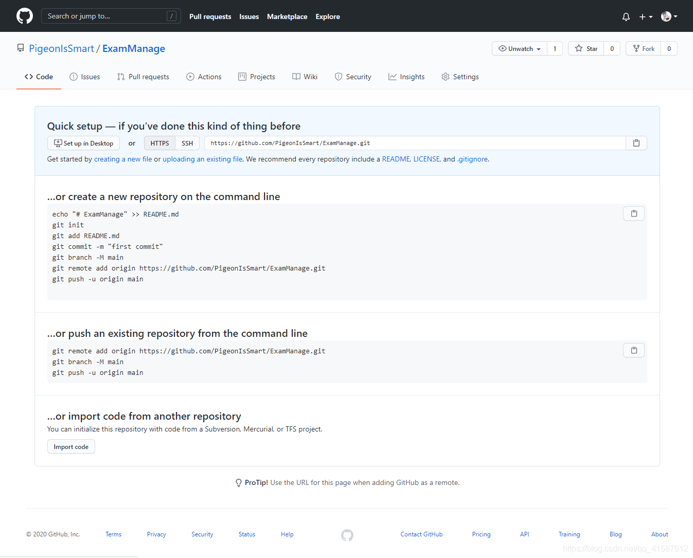
Task: Click the 'git commit -m "first commit"' line
Action: (x=108, y=246)
